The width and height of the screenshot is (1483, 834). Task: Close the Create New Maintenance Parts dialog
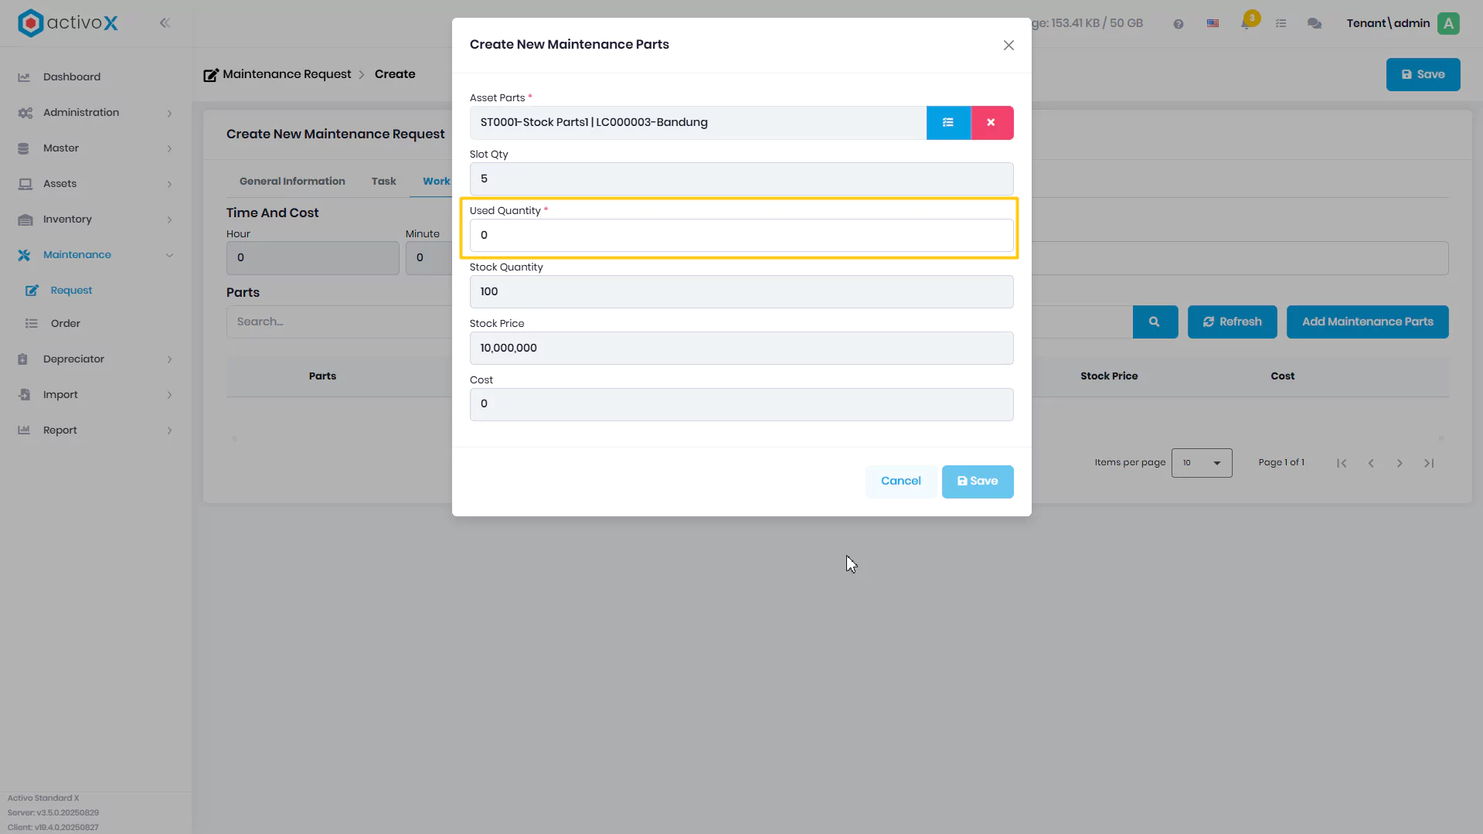click(x=1009, y=46)
